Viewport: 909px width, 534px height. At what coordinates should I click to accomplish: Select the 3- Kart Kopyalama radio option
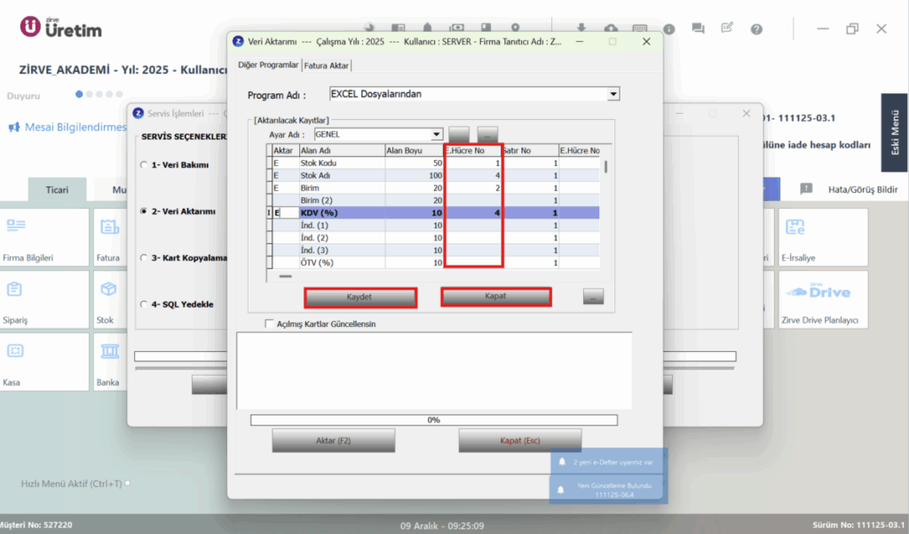tap(144, 258)
